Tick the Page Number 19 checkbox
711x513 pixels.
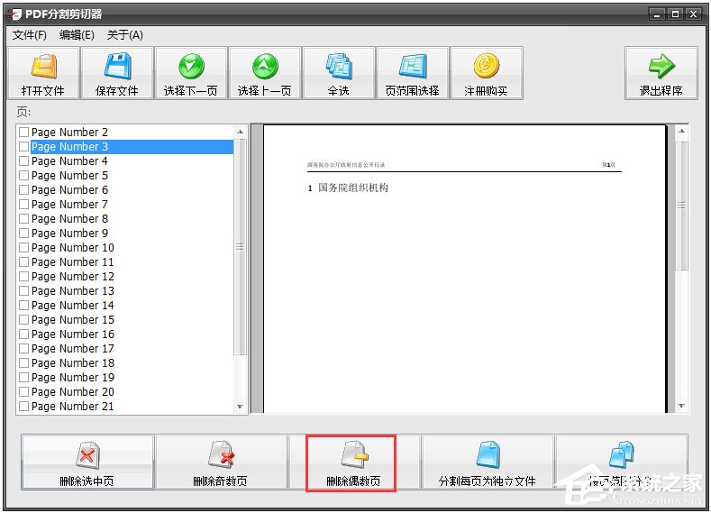23,378
